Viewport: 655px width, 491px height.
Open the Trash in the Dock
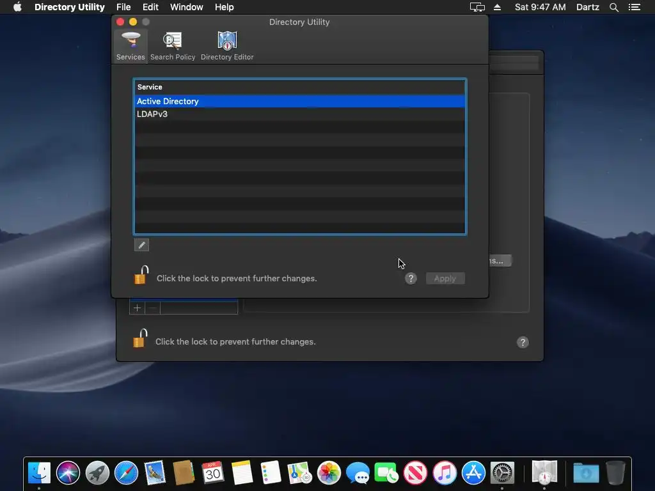click(x=615, y=472)
